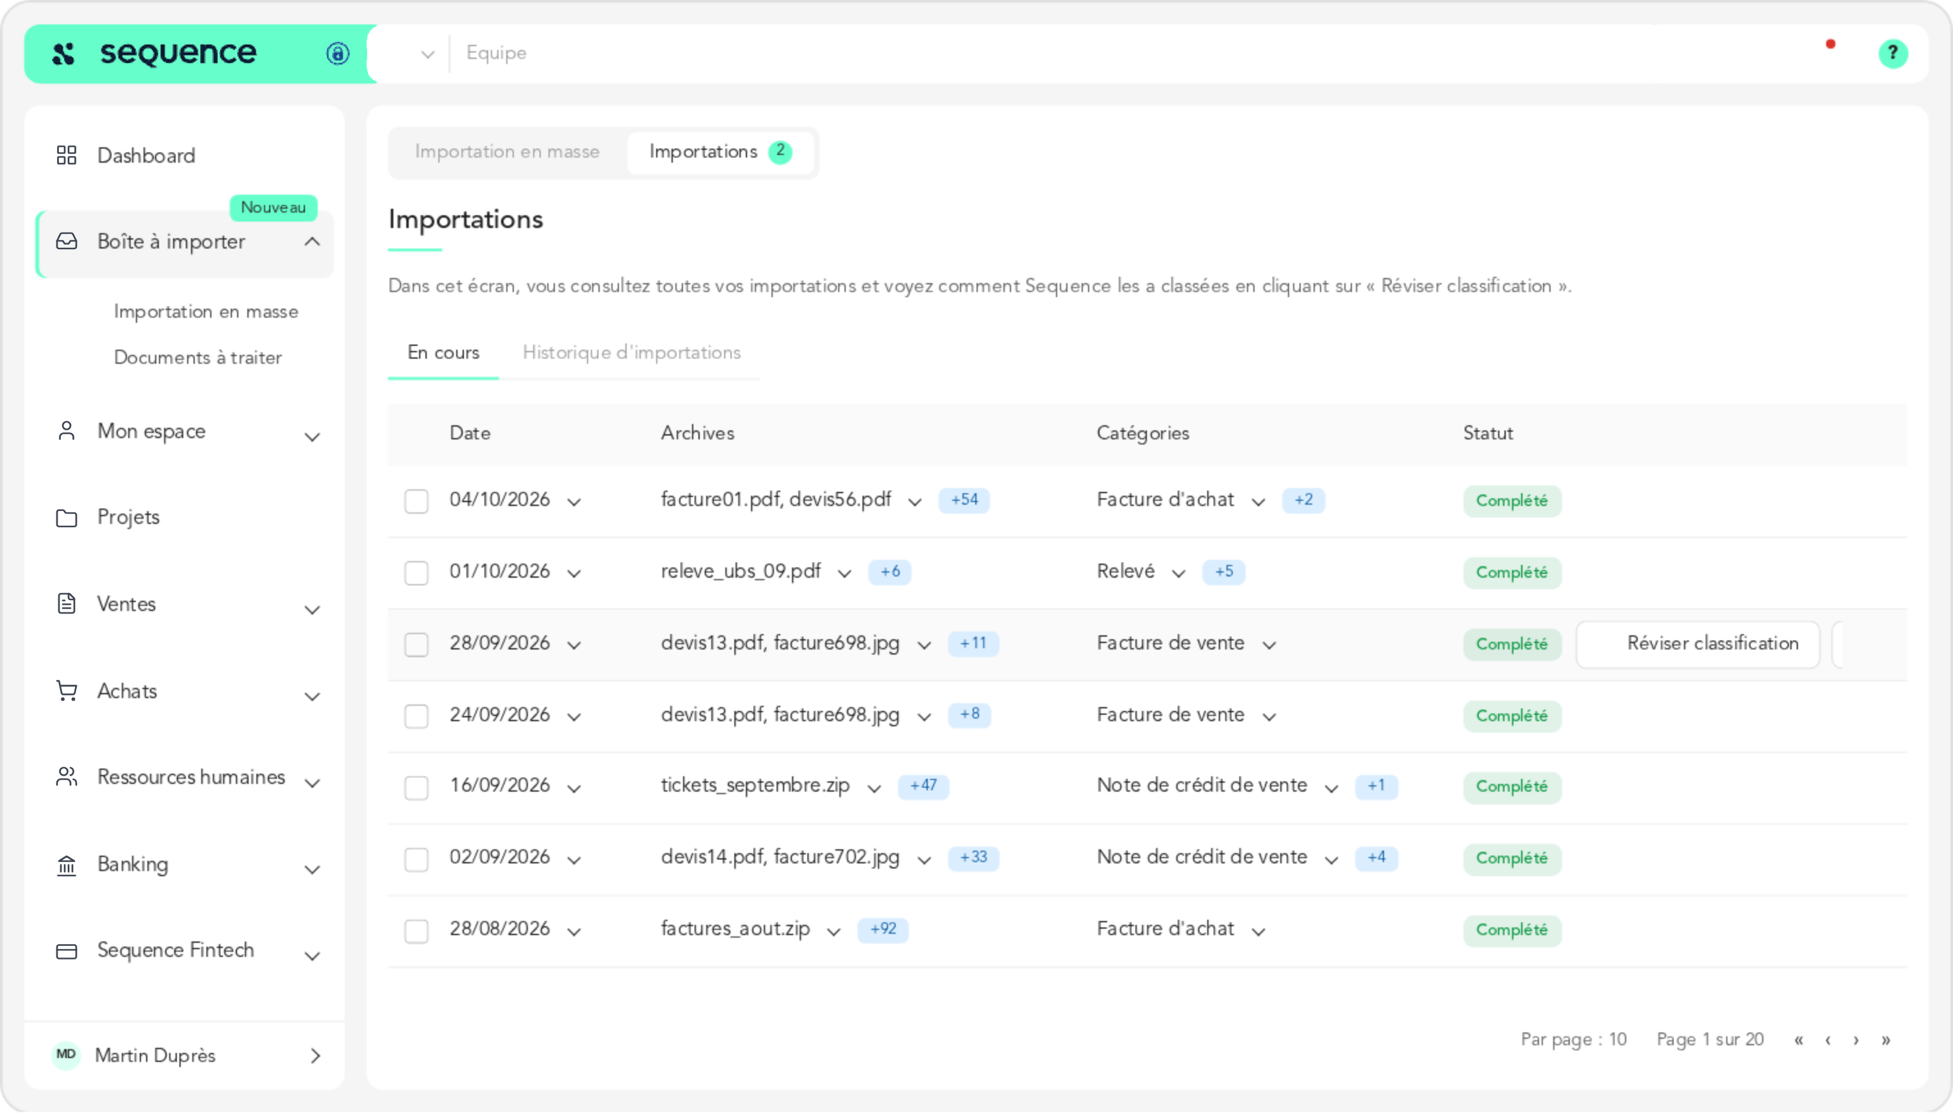Select the En cours tab
1953x1117 pixels.
pos(443,353)
